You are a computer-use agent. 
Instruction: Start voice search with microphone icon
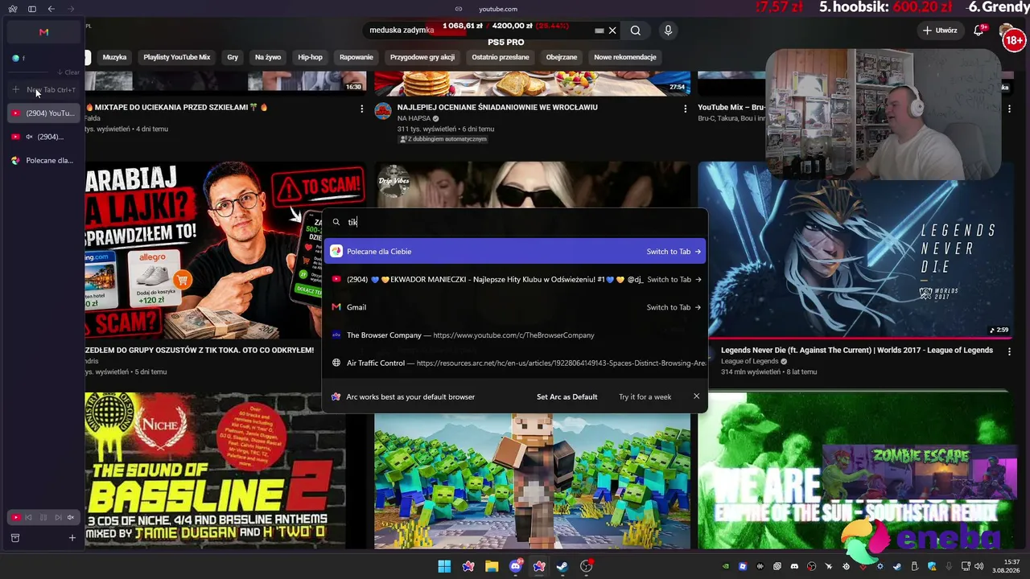(x=668, y=31)
